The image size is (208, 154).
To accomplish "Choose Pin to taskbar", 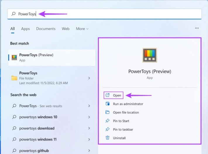I will [x=123, y=130].
